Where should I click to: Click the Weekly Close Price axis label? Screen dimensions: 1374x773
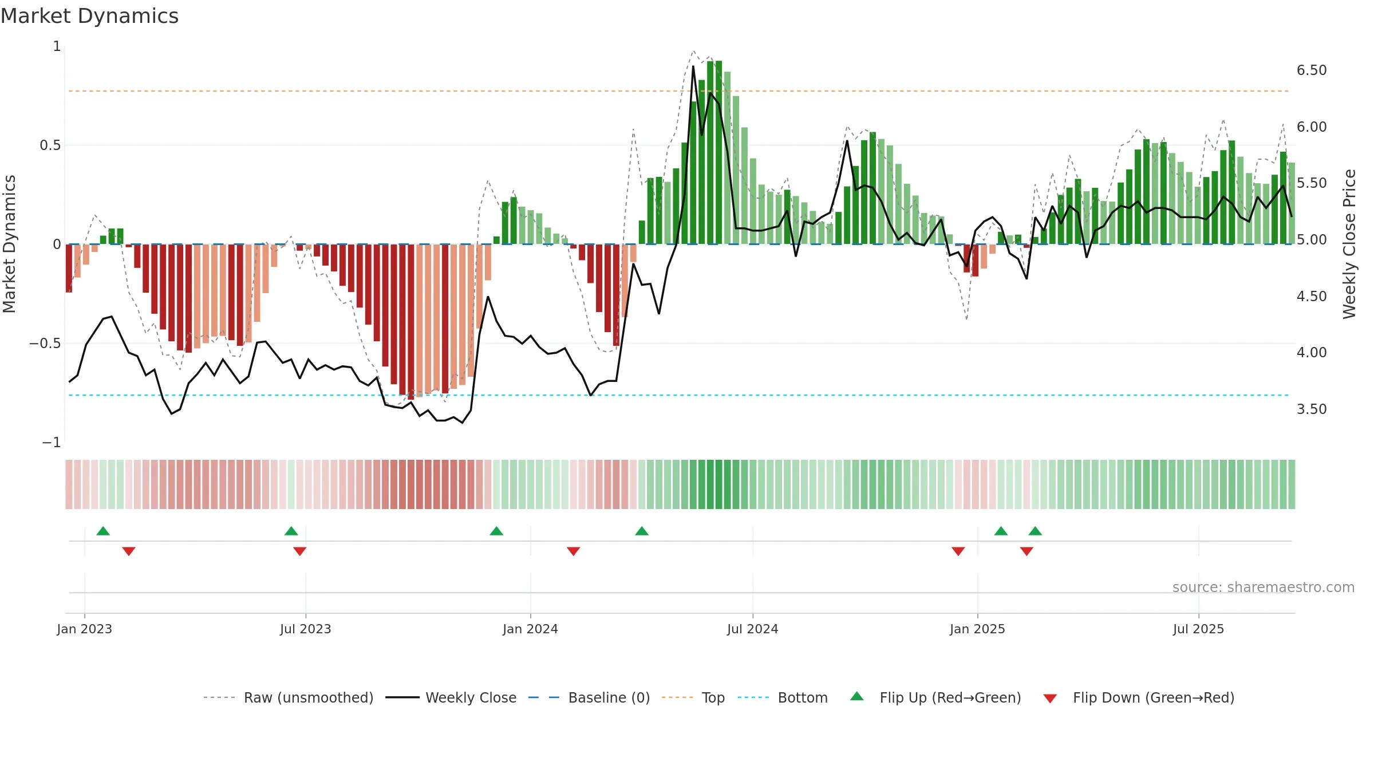tap(1350, 244)
